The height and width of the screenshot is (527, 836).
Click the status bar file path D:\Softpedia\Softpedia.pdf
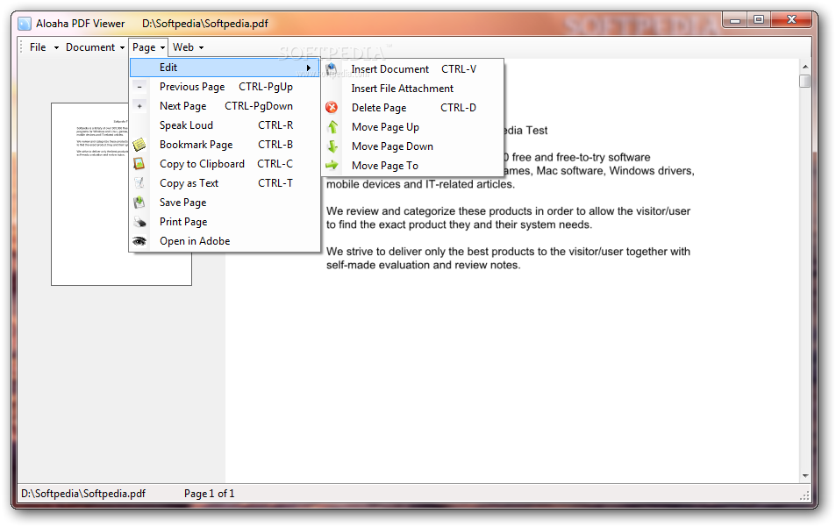click(83, 494)
